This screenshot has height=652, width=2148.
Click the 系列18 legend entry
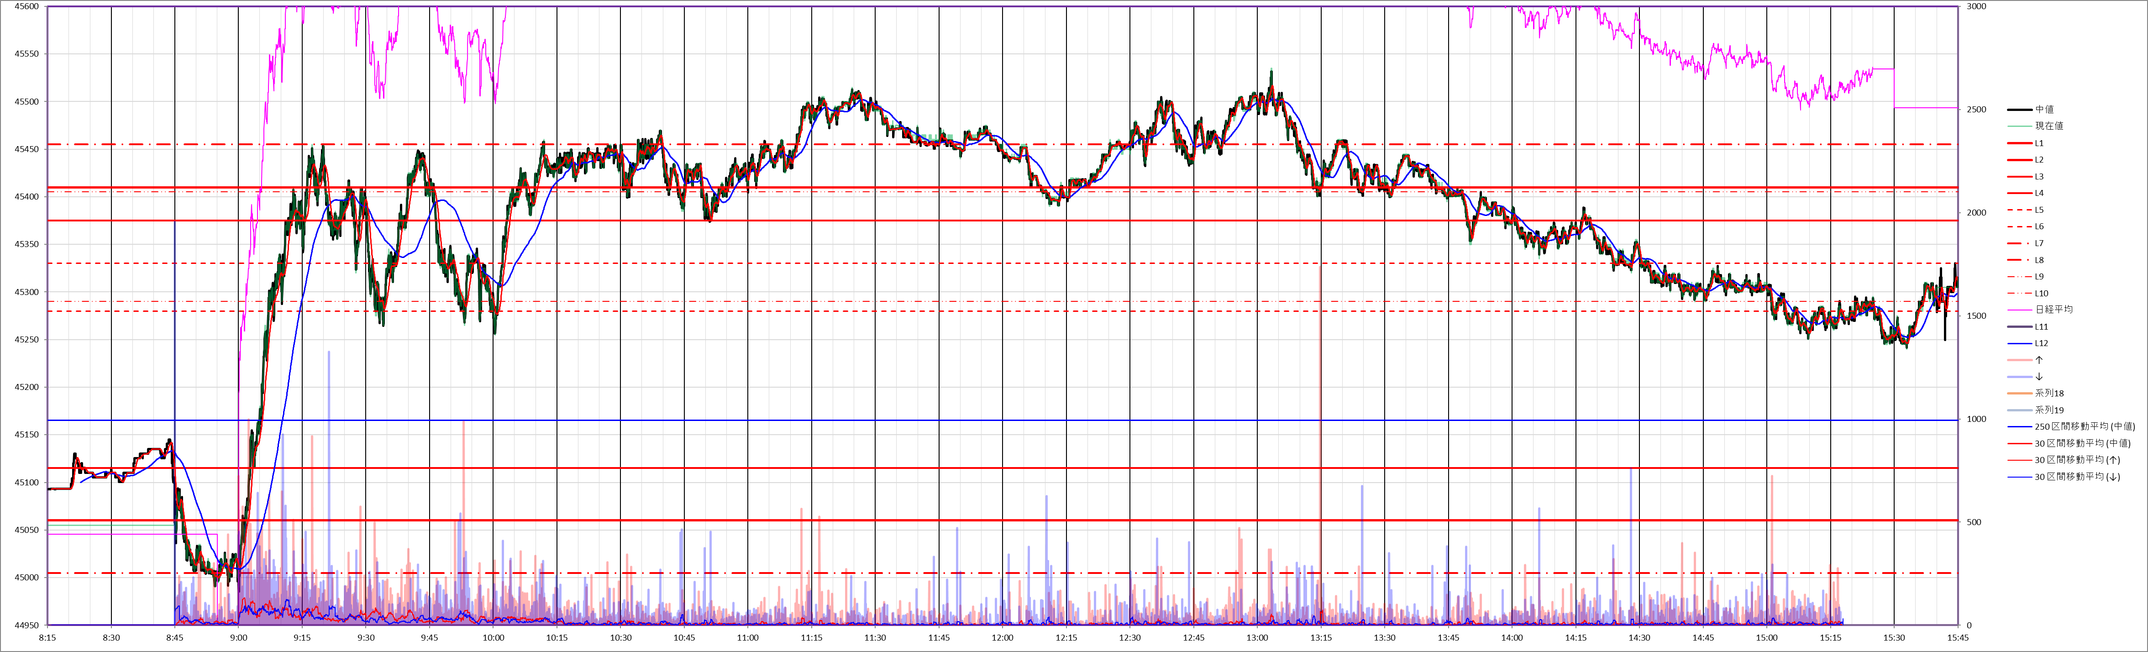2049,394
